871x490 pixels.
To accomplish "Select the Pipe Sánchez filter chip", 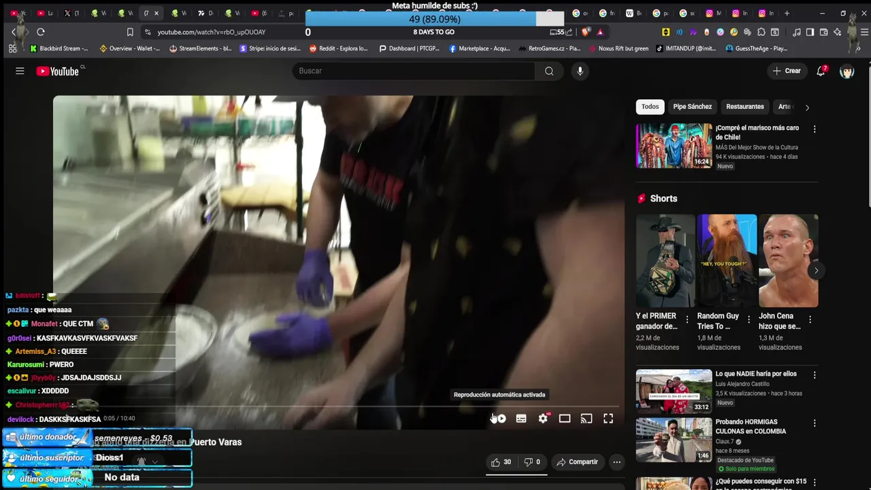I will click(692, 107).
